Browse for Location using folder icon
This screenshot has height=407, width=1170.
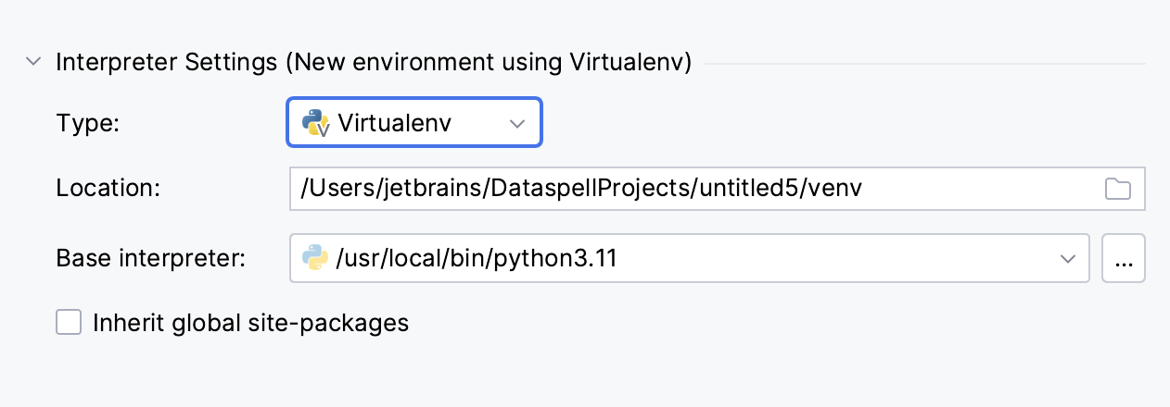pos(1118,190)
